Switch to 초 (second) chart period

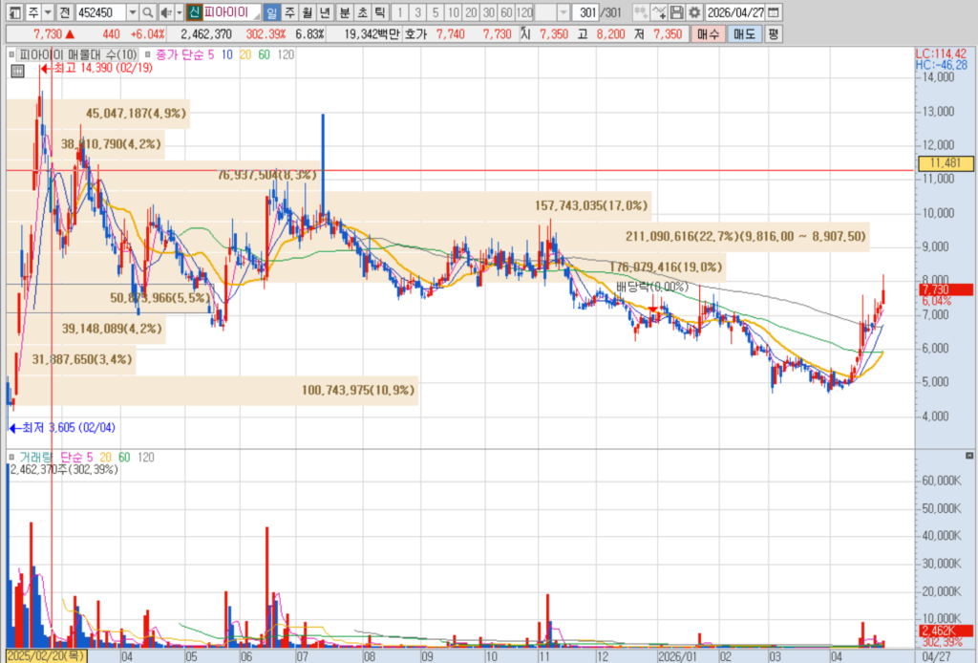pos(362,11)
